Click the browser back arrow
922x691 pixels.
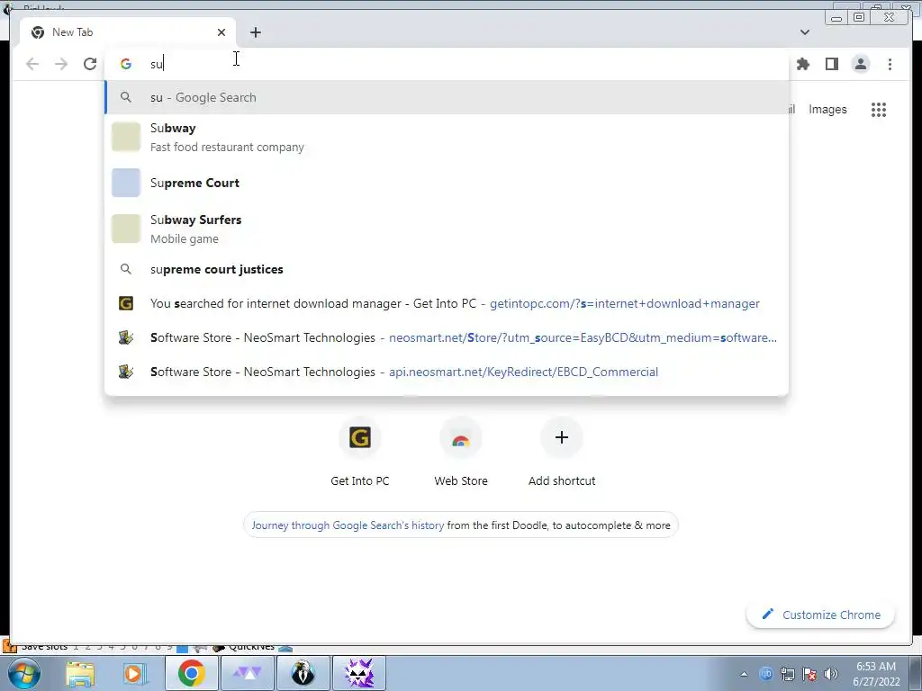(x=32, y=64)
